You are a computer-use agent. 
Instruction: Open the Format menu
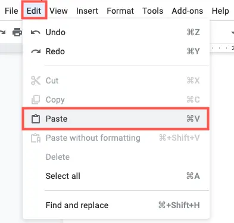pyautogui.click(x=120, y=11)
